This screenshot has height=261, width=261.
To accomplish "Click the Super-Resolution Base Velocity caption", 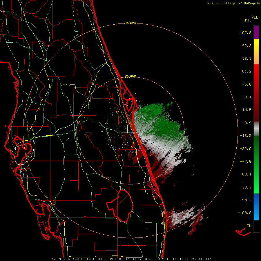I will [132, 259].
